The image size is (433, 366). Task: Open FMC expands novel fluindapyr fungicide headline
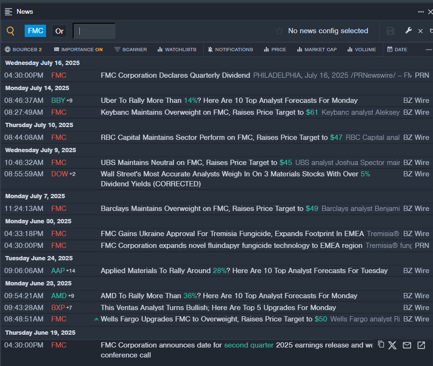[231, 246]
